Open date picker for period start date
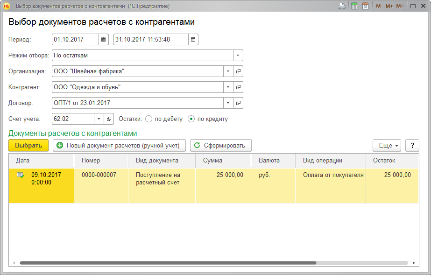This screenshot has width=431, height=275. [x=104, y=40]
